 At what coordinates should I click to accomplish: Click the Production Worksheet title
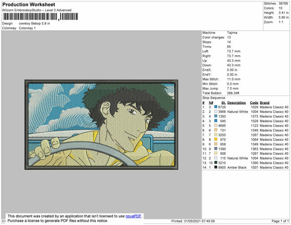[x=29, y=5]
